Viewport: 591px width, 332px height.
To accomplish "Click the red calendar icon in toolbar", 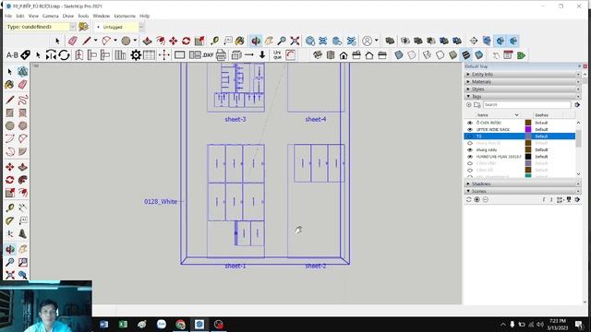I will (x=508, y=55).
